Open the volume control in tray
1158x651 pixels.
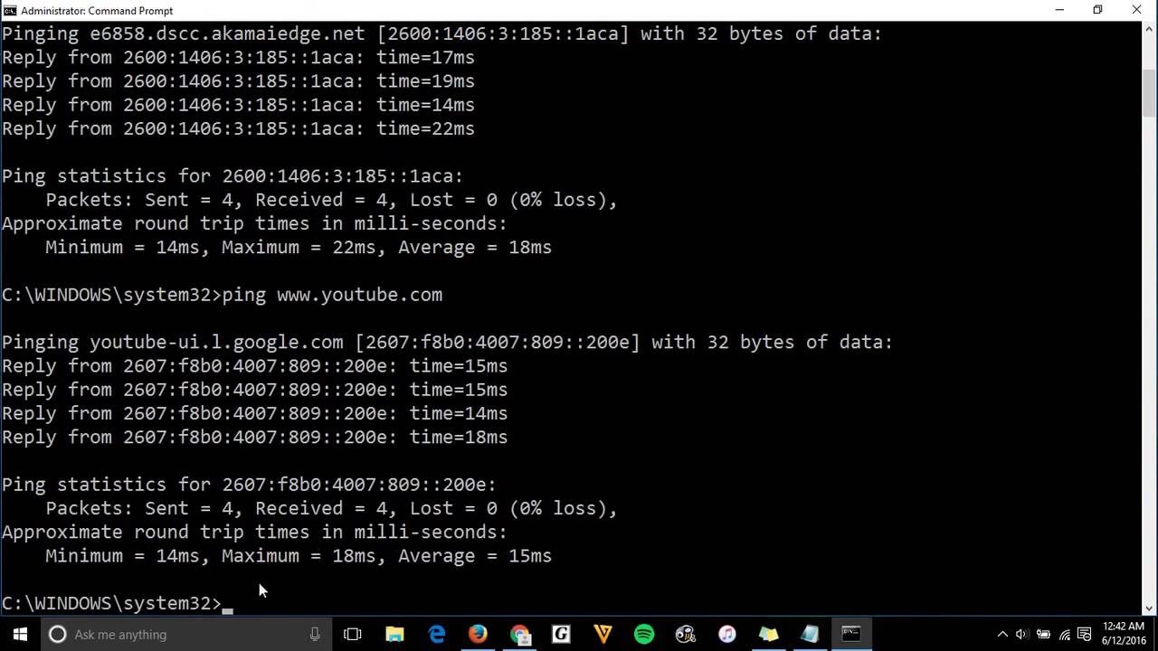click(1022, 634)
